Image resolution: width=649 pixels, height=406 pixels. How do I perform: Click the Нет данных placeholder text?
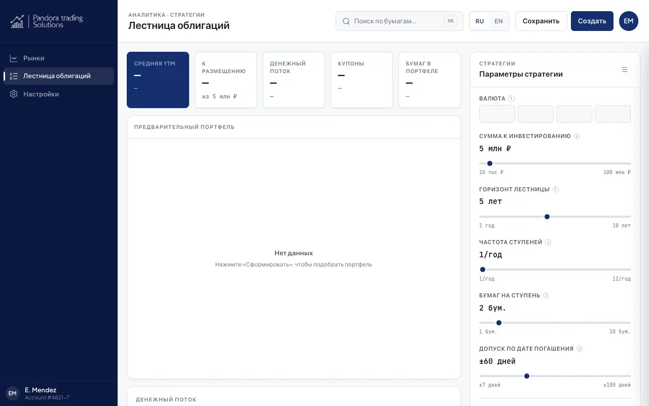pyautogui.click(x=294, y=253)
